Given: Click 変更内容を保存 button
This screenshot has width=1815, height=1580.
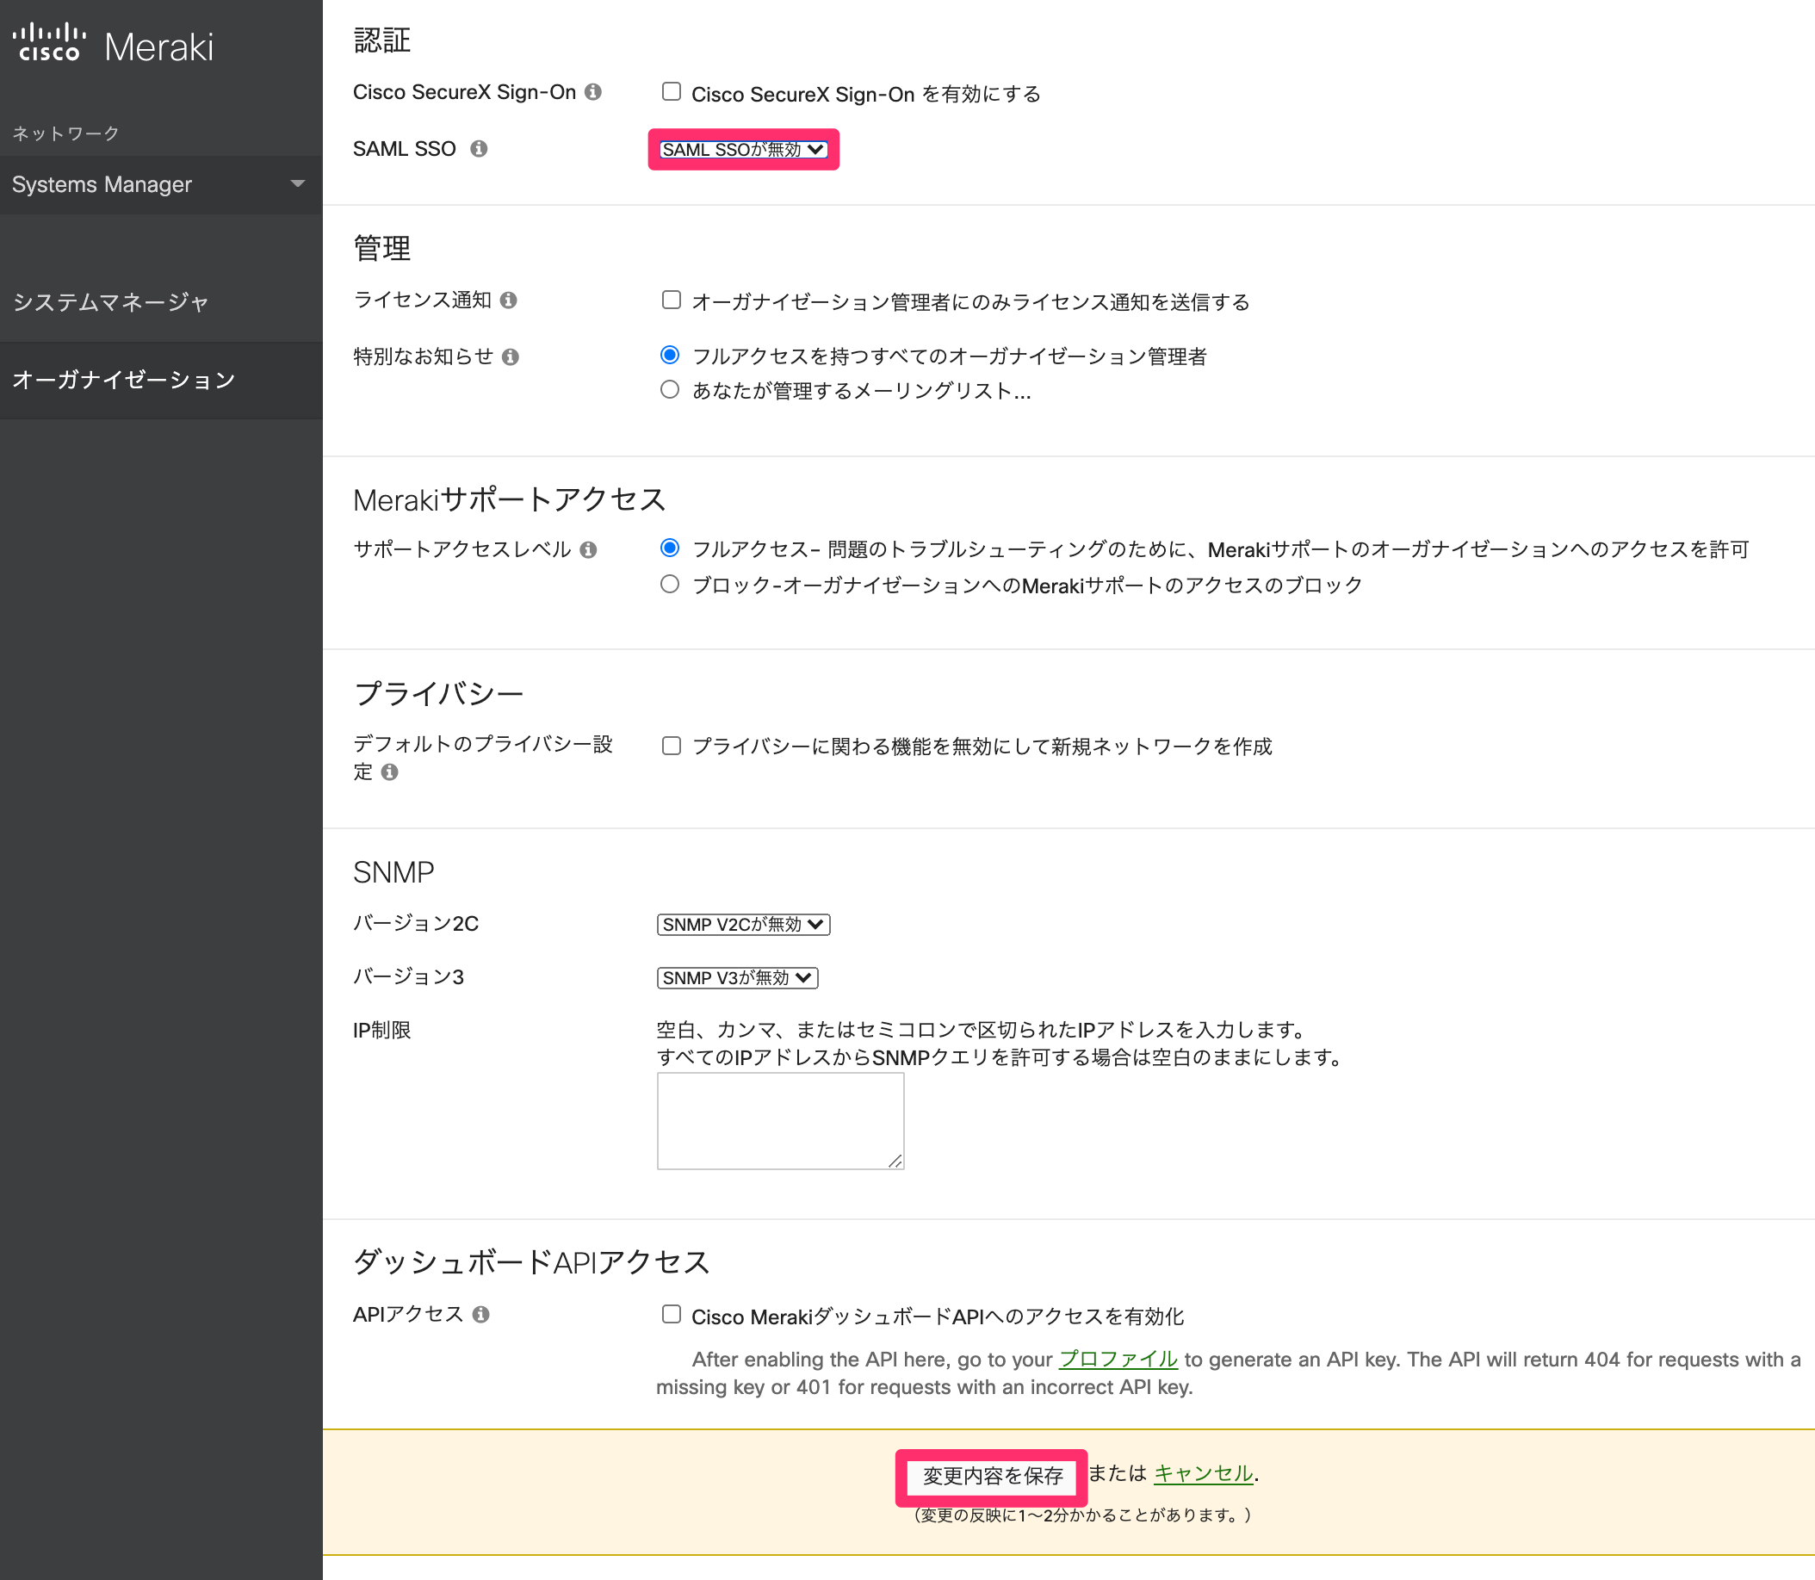Looking at the screenshot, I should click(993, 1476).
